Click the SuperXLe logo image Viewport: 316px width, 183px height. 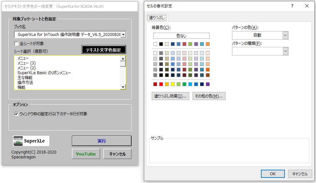[31, 141]
